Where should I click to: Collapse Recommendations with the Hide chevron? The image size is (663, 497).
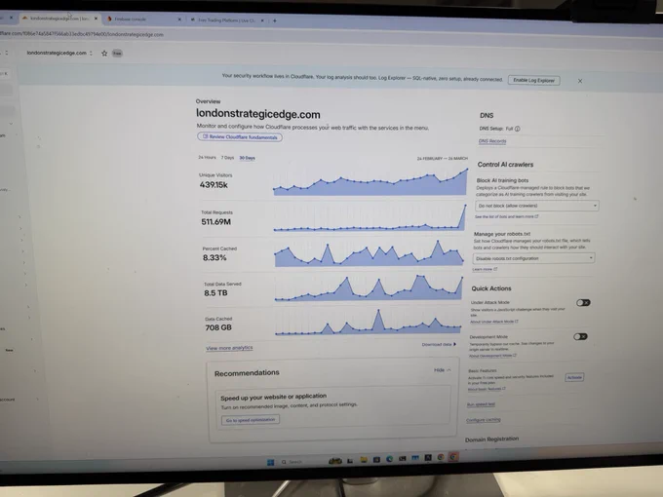point(449,370)
